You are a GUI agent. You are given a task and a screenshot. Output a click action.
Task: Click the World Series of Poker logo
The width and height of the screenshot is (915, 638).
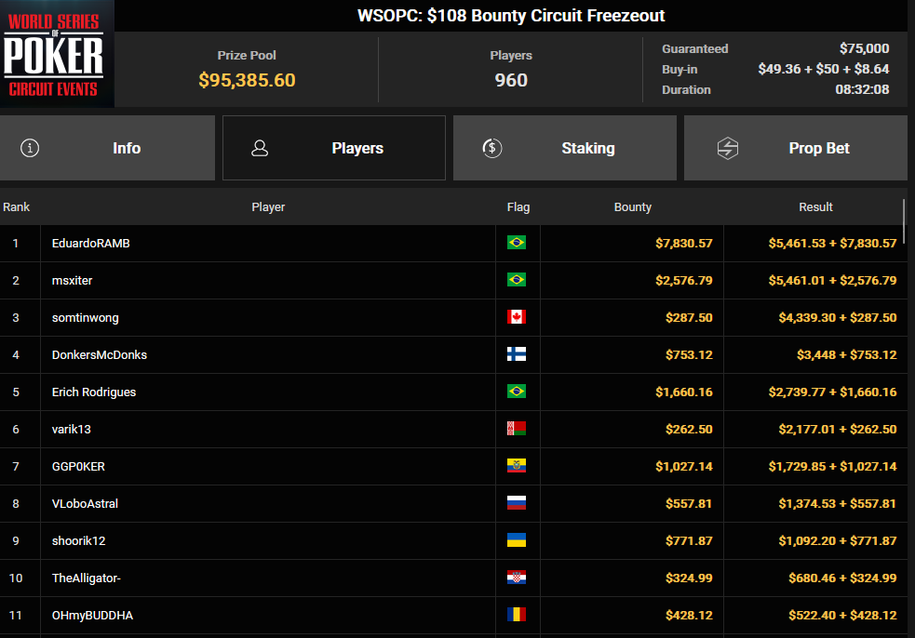[57, 54]
